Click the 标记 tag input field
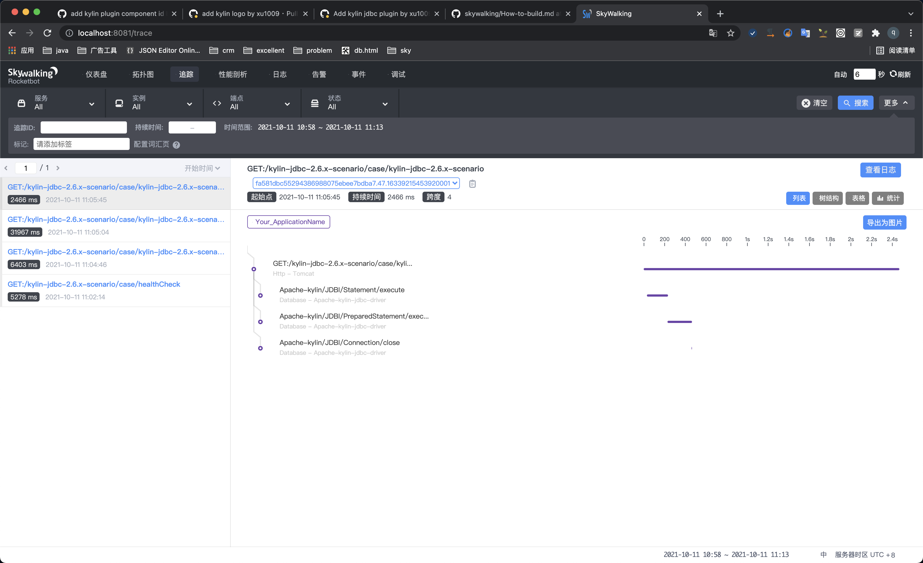This screenshot has width=923, height=563. tap(81, 144)
